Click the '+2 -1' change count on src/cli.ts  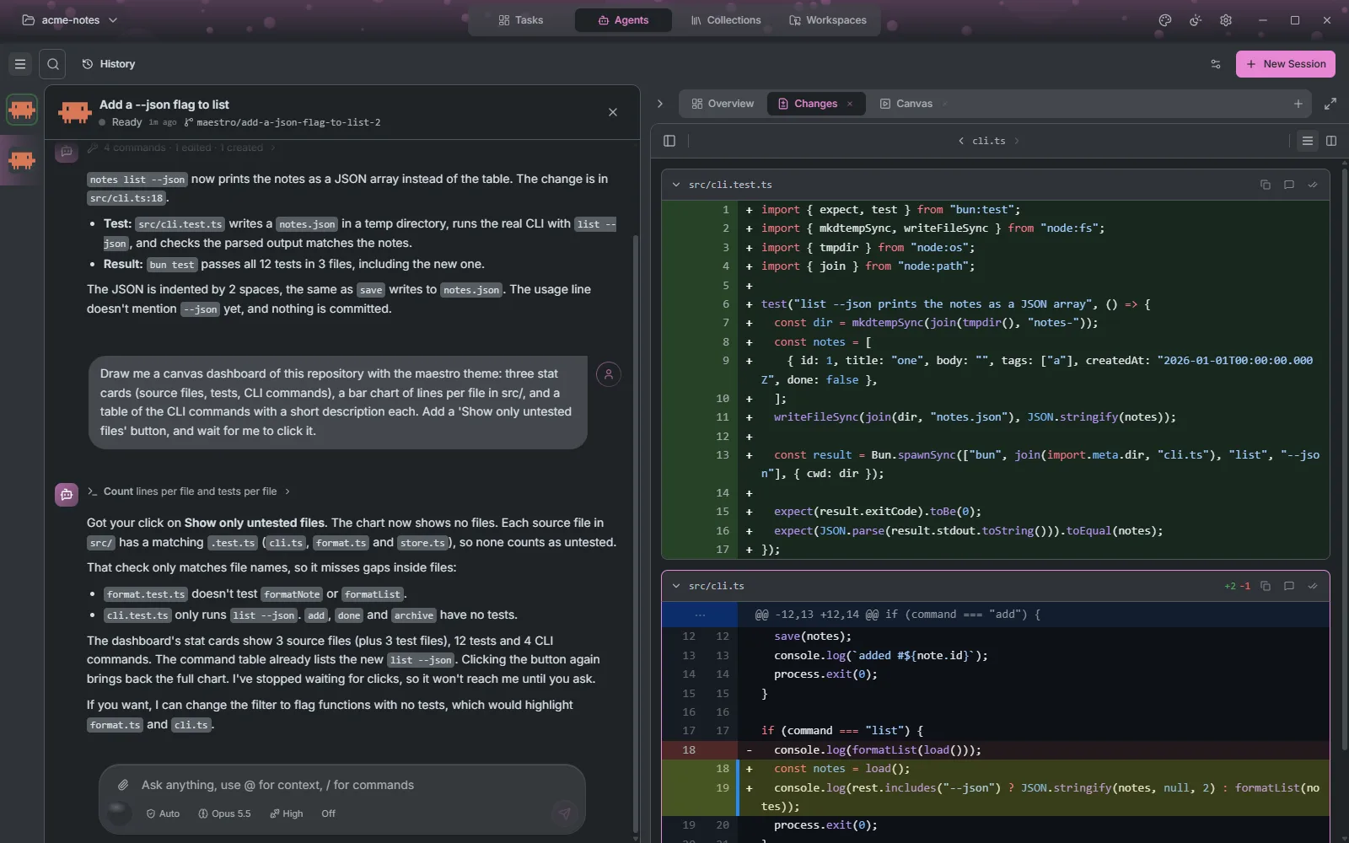(x=1238, y=586)
